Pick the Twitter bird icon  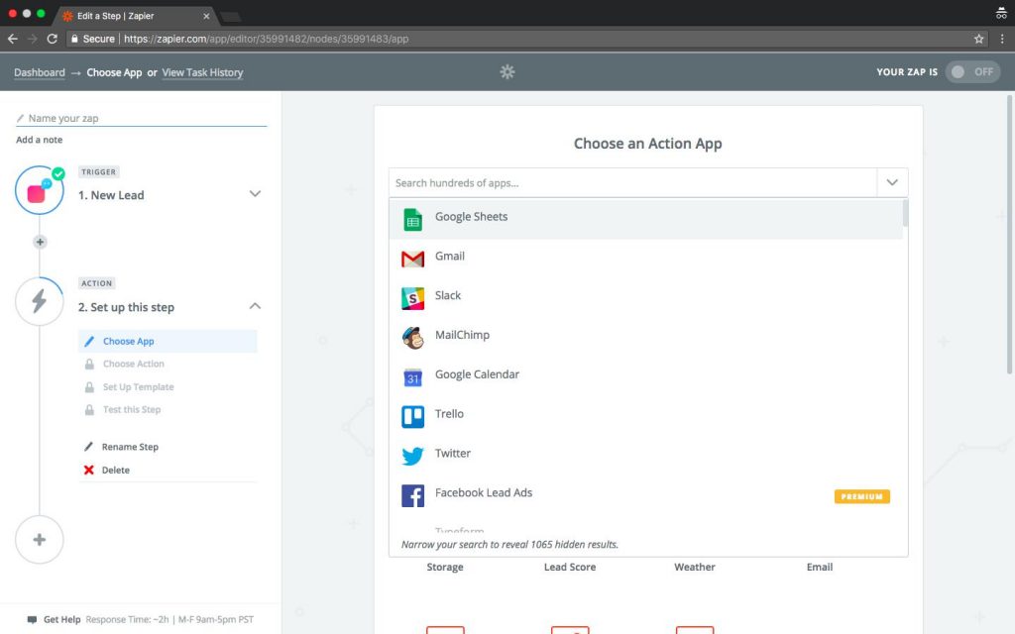(412, 456)
